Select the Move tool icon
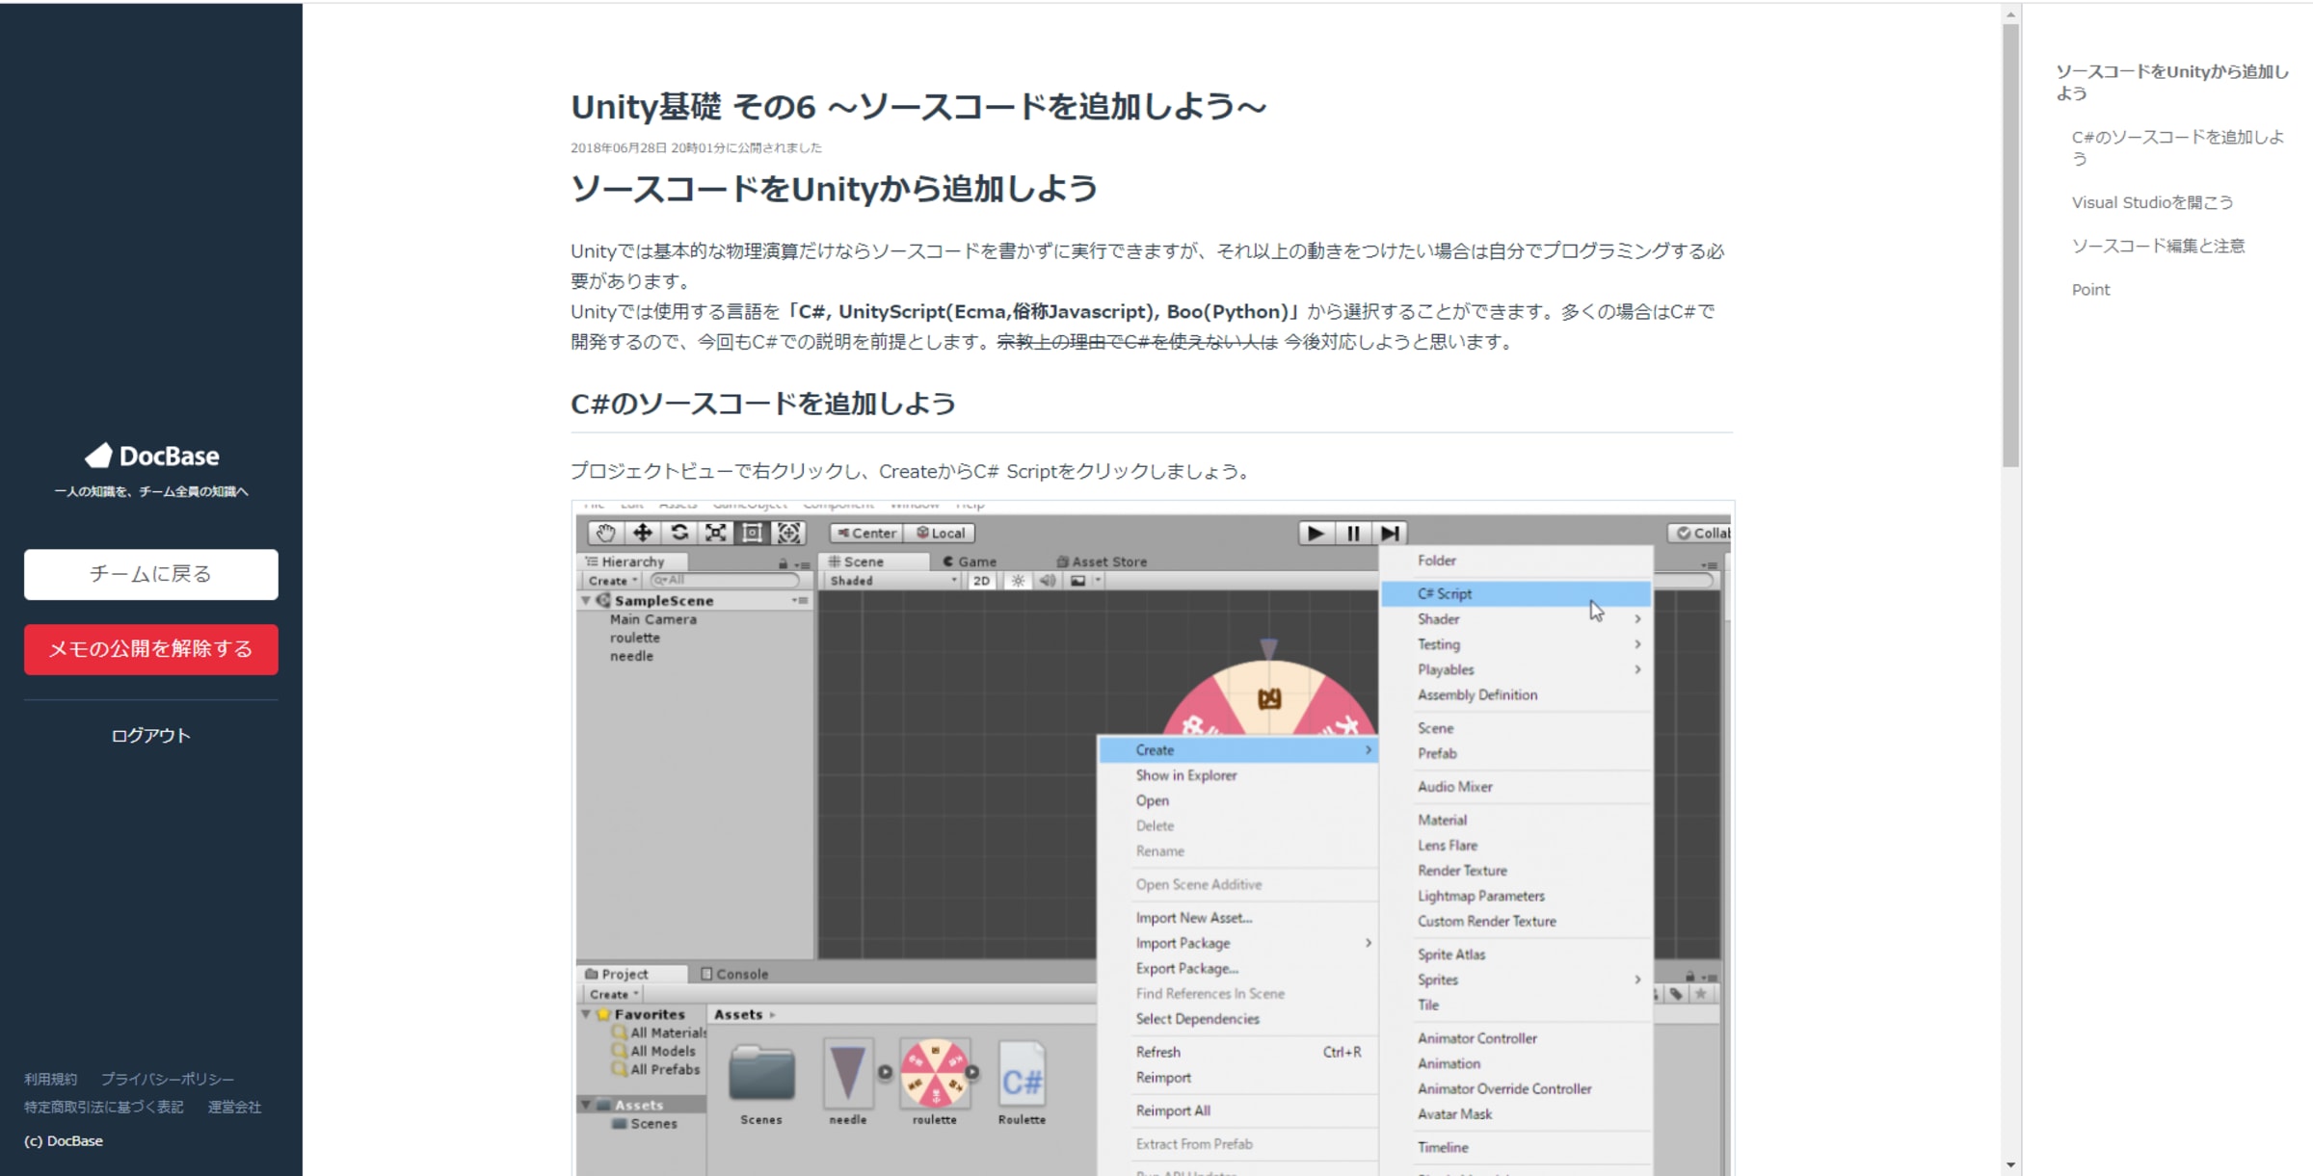 [642, 533]
